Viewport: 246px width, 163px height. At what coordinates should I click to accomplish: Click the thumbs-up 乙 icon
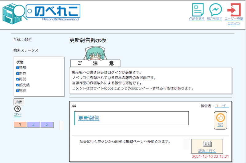pyautogui.click(x=220, y=118)
